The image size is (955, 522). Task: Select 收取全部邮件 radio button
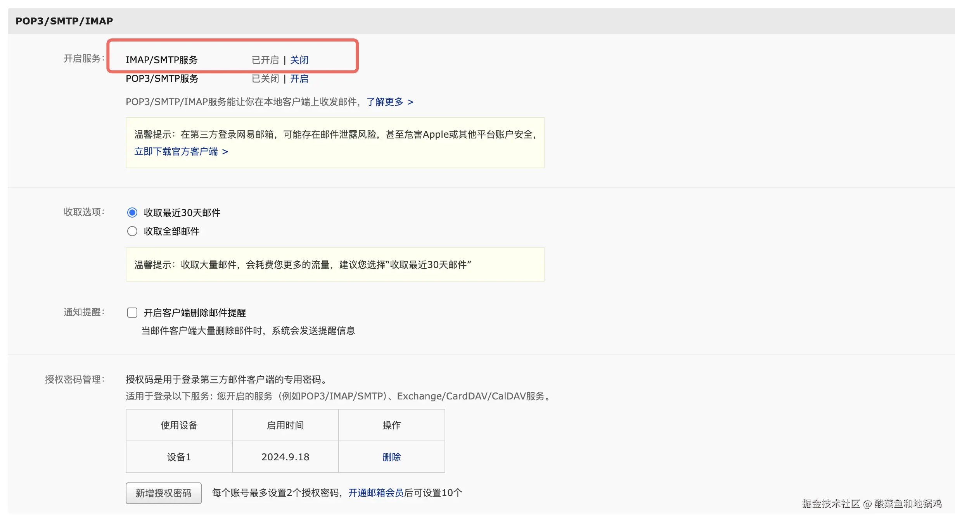click(132, 232)
